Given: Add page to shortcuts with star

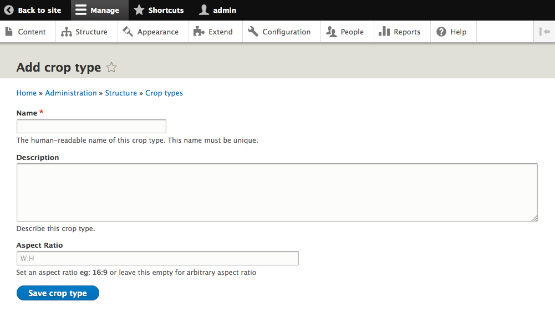Looking at the screenshot, I should pos(111,68).
